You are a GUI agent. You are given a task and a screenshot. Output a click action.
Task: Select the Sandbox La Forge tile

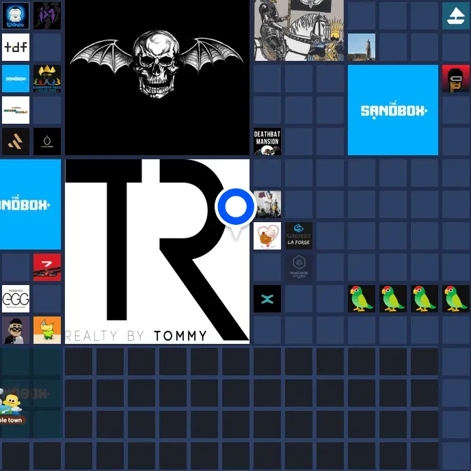(299, 236)
